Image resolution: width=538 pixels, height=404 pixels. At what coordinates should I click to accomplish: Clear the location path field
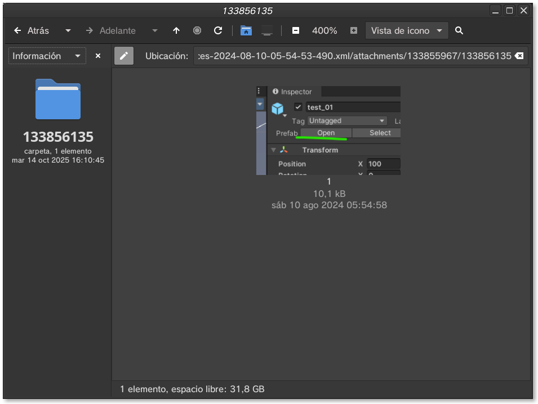[519, 56]
